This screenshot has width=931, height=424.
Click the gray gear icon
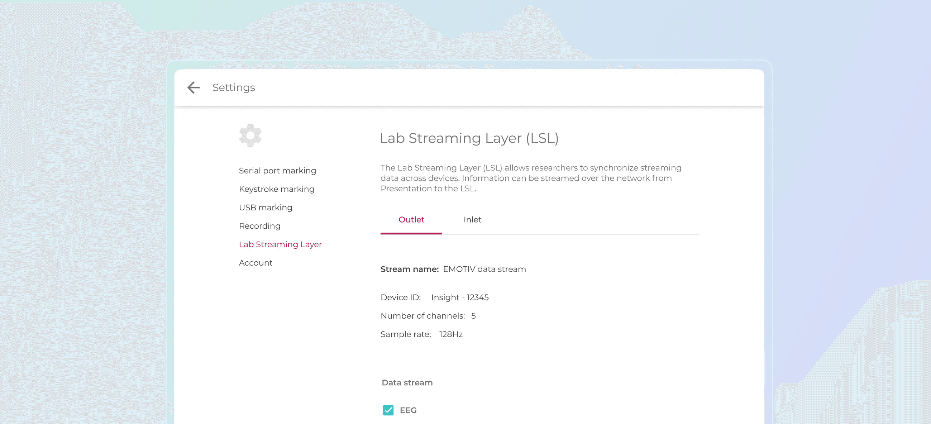click(250, 135)
